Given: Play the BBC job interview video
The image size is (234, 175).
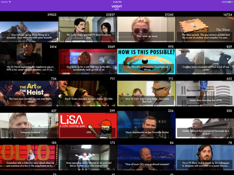Looking at the screenshot, I should [88, 61].
